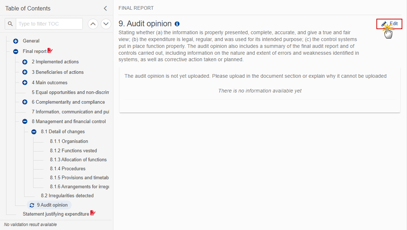The width and height of the screenshot is (407, 230).
Task: Select 9 Audit opinion in TOC
Action: click(52, 205)
